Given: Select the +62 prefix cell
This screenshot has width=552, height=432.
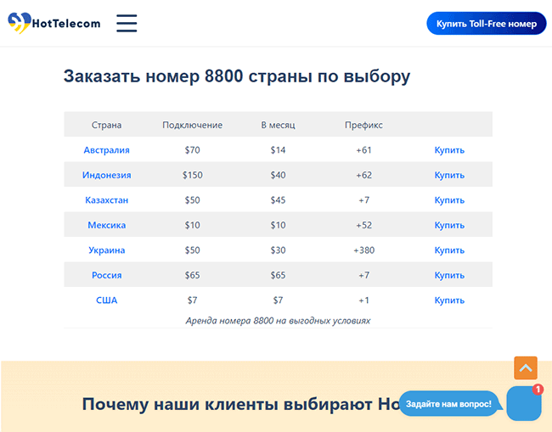Looking at the screenshot, I should click(x=363, y=175).
